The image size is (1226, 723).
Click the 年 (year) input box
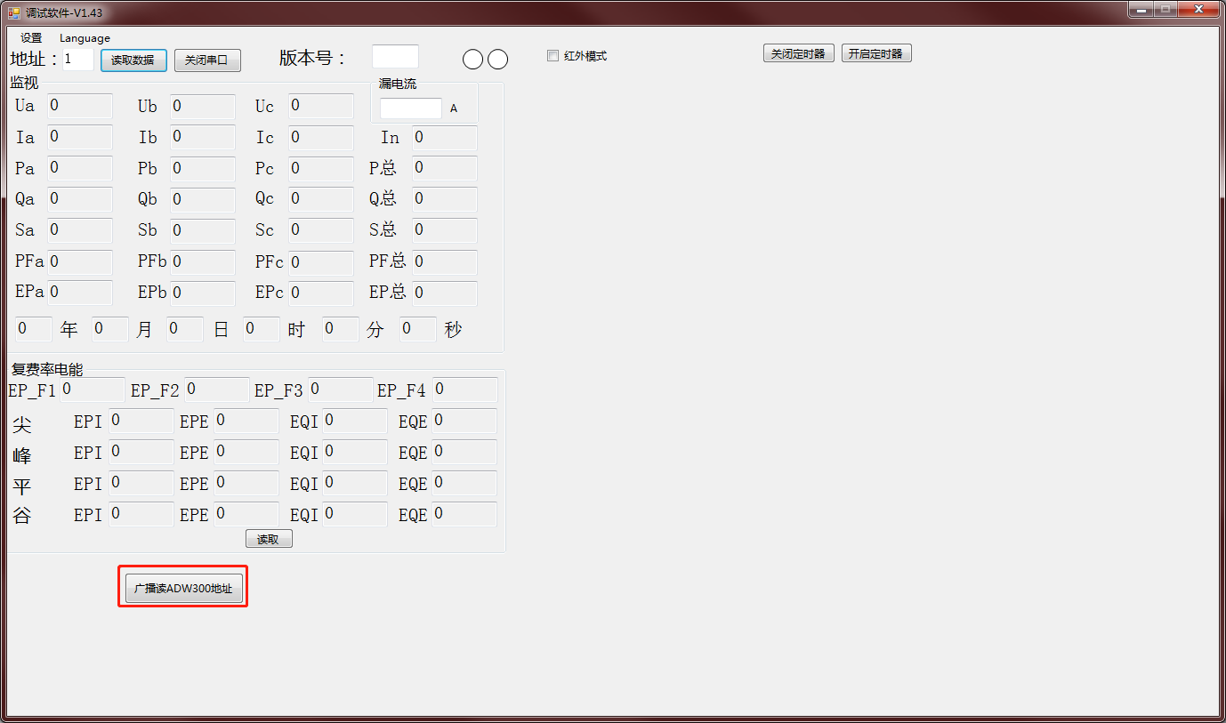34,329
